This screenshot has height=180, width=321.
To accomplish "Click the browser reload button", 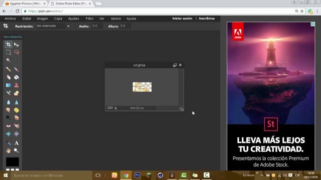I will pos(18,11).
